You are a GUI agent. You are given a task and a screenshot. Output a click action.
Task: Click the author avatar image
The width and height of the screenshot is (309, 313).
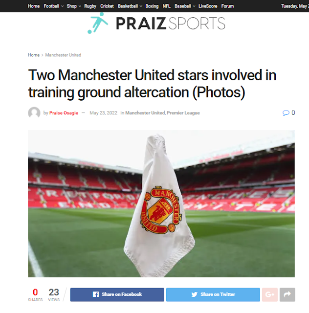(34, 113)
